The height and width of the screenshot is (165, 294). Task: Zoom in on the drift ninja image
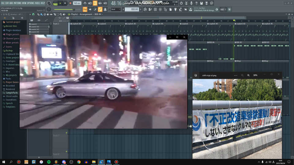click(x=248, y=75)
